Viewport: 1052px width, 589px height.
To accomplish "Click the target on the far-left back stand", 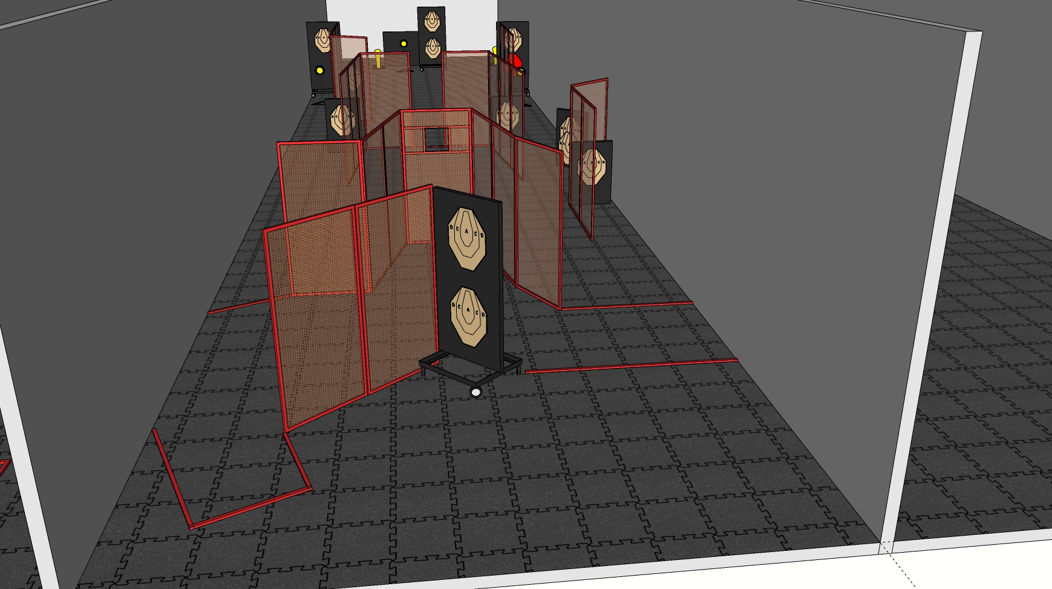I will [x=322, y=41].
